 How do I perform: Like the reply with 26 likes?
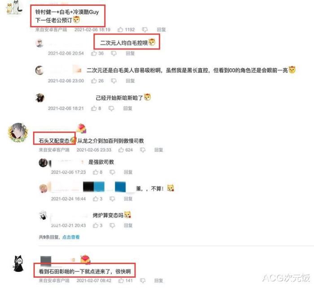tap(94, 81)
